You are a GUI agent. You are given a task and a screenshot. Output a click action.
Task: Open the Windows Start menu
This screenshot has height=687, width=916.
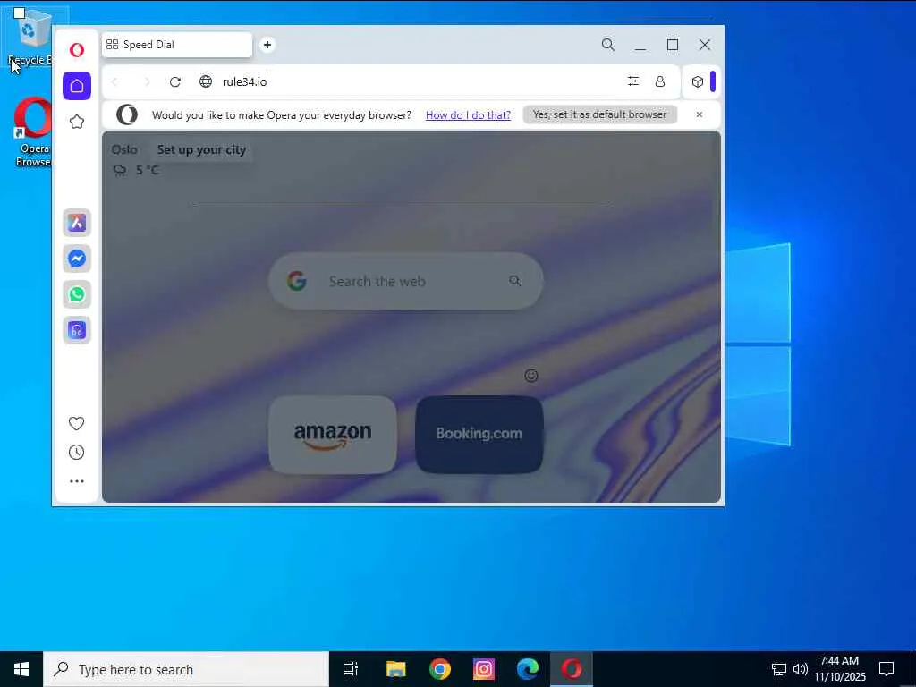21,669
